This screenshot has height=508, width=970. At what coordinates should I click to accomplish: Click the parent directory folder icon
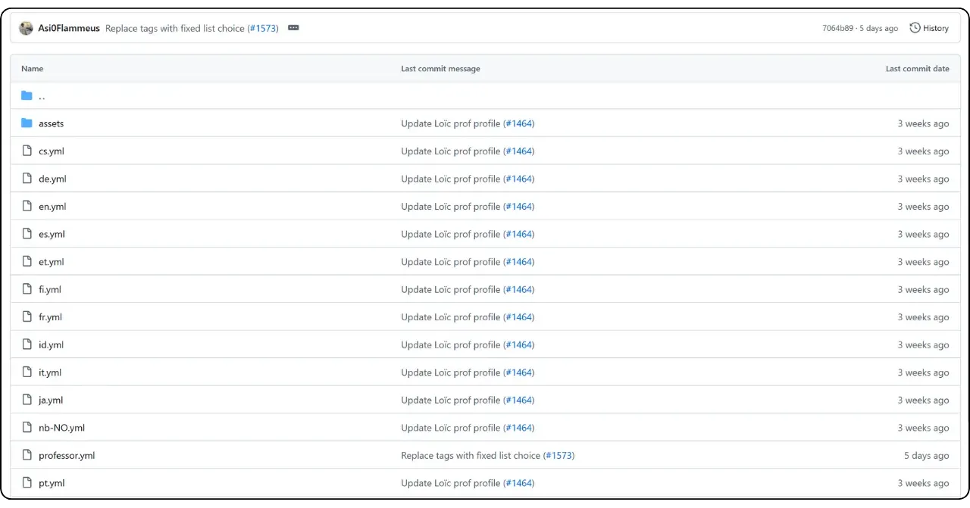pos(27,95)
